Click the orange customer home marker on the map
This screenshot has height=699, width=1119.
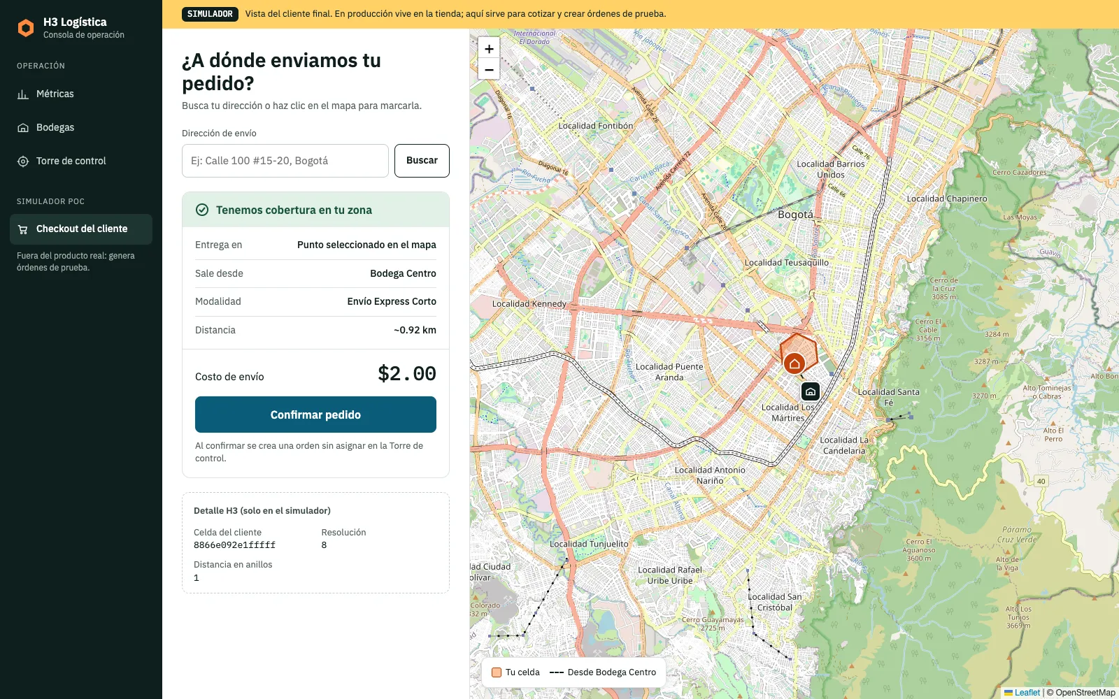pos(794,363)
